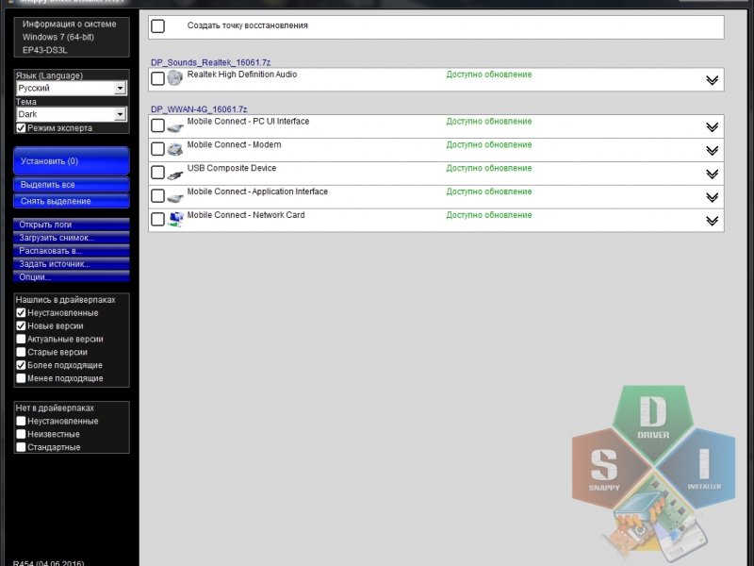Expand the Mobile Connect - PC UI Interface row

[713, 127]
